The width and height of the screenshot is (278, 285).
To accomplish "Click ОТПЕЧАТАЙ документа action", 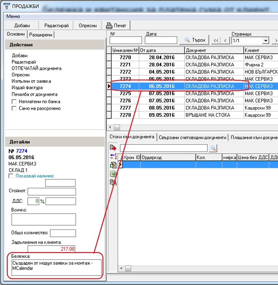I will point(36,69).
